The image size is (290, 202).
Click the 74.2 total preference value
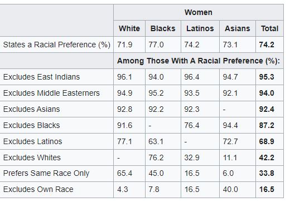click(x=267, y=45)
